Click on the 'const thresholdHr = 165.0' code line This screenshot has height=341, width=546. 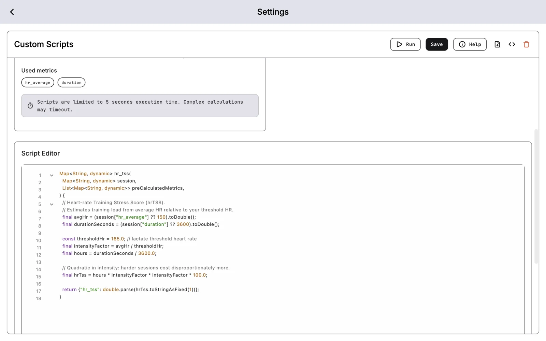pyautogui.click(x=129, y=239)
